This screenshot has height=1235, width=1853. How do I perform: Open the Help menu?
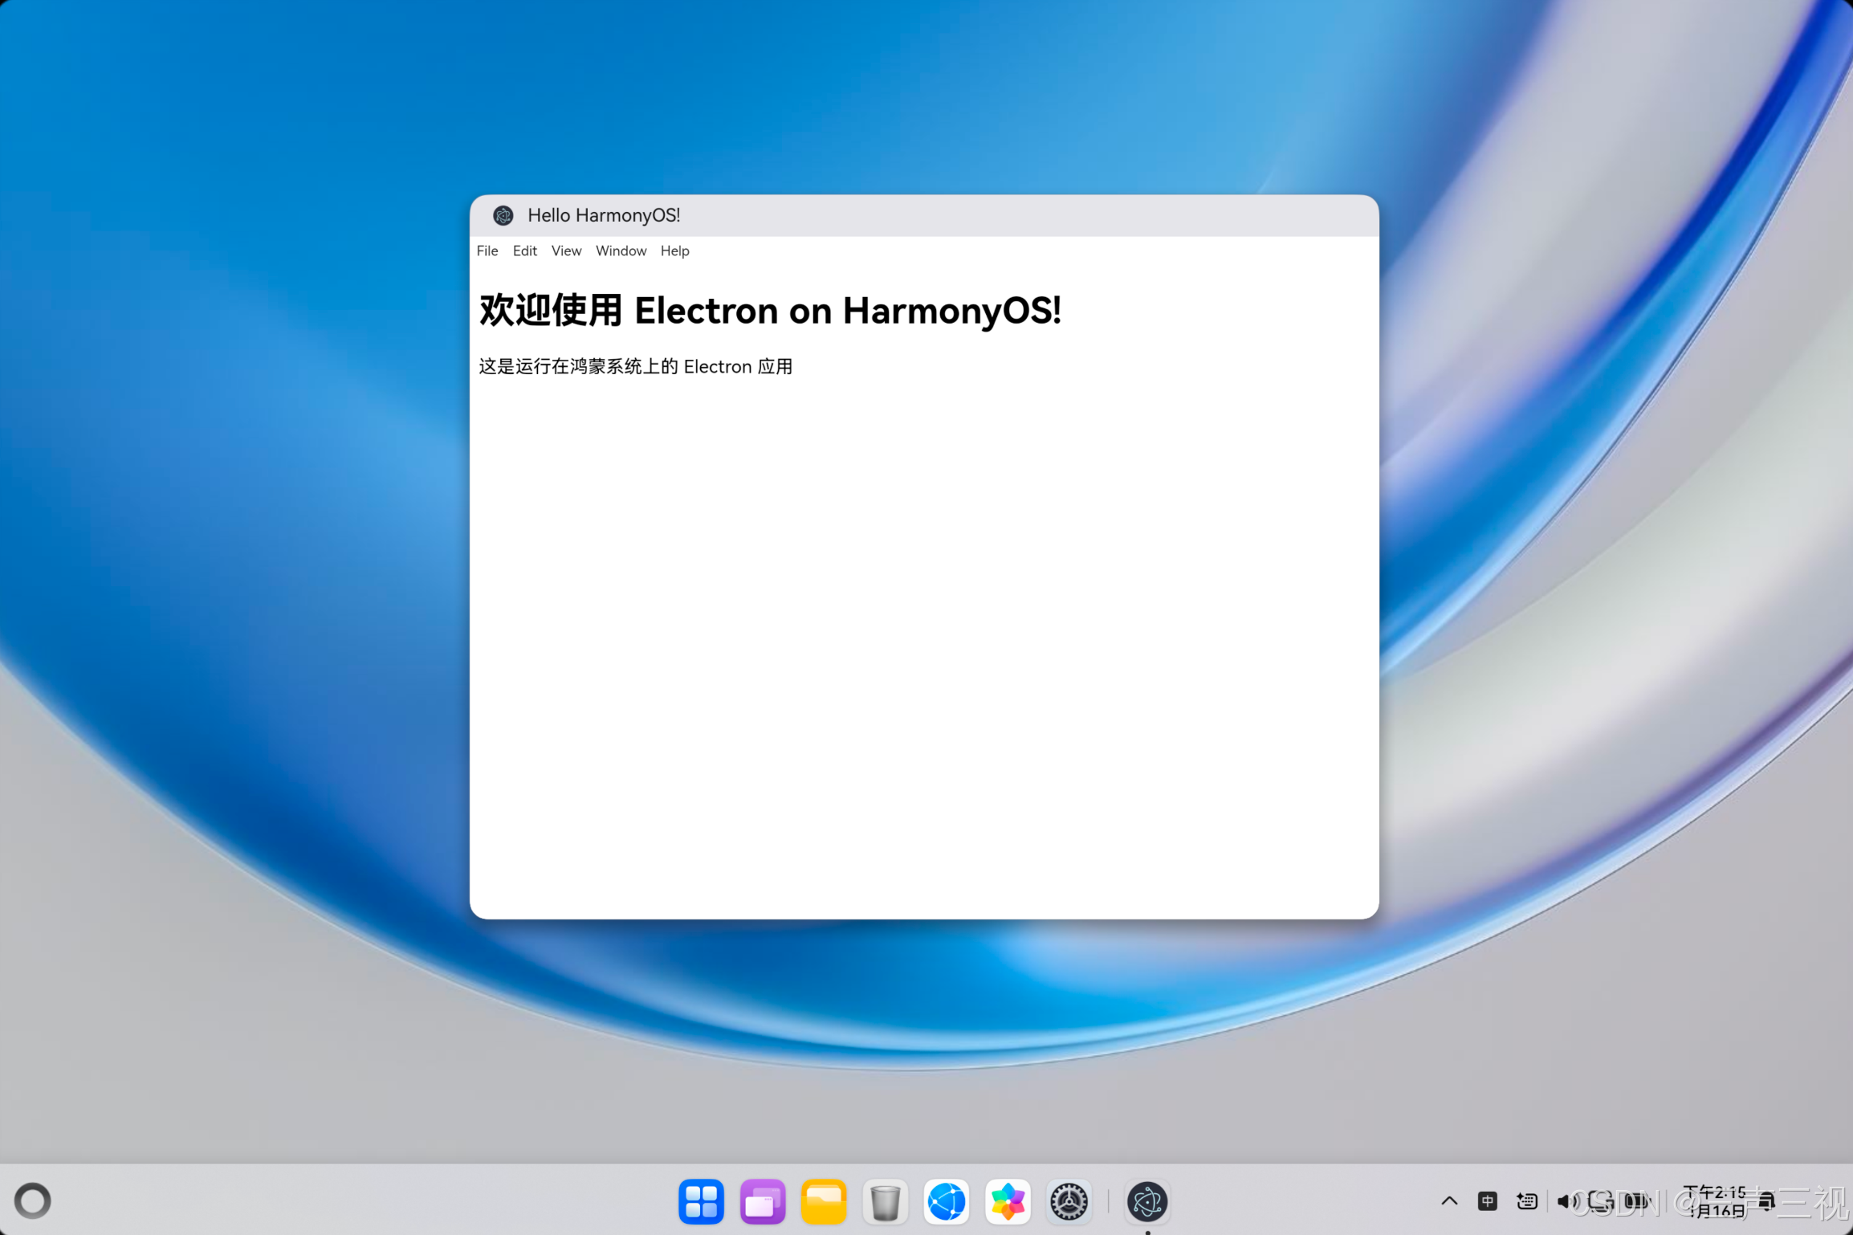[674, 251]
